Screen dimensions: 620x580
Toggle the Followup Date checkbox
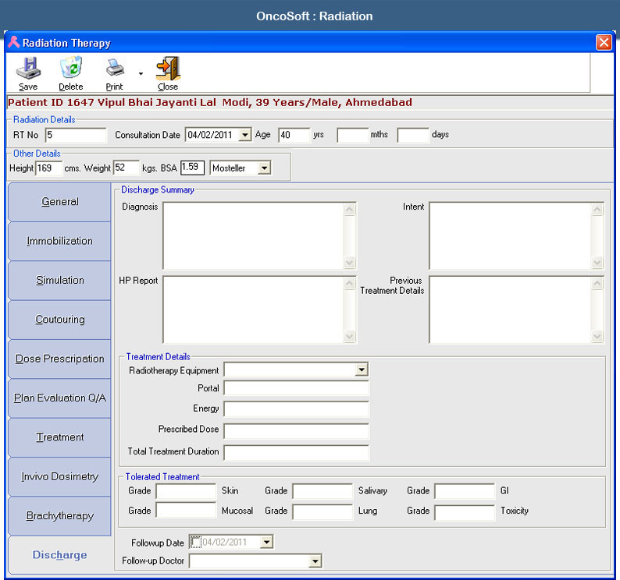pos(195,542)
